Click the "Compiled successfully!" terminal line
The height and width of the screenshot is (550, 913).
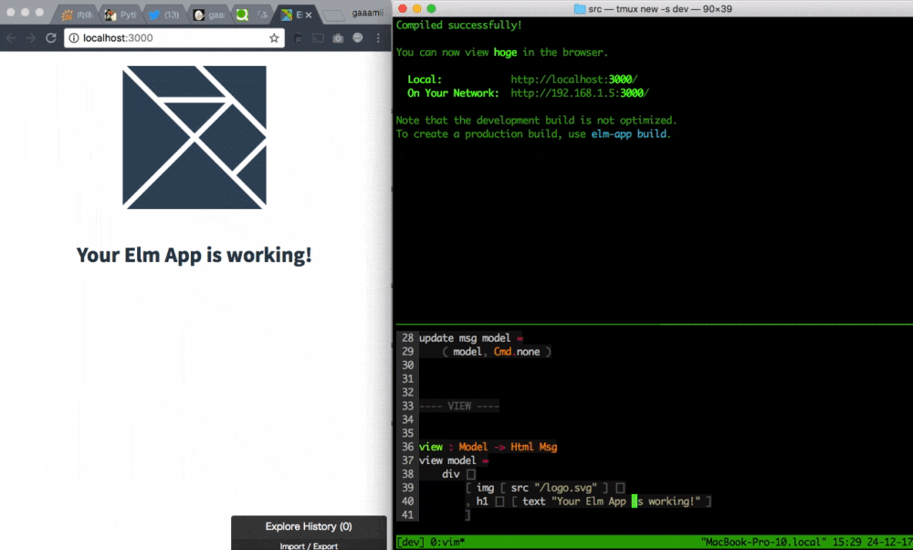pos(459,25)
